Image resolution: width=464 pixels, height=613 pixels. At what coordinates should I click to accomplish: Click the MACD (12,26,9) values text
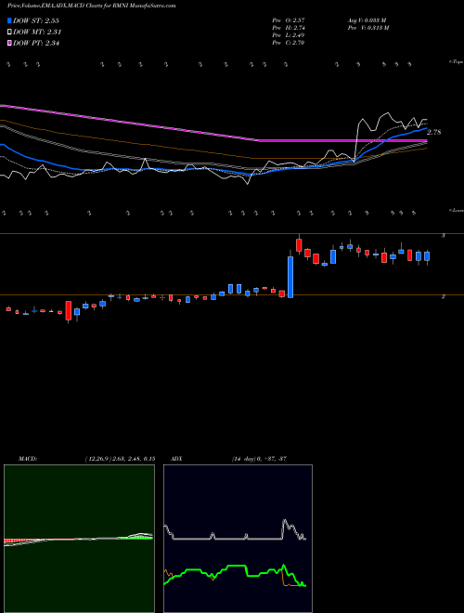[120, 458]
